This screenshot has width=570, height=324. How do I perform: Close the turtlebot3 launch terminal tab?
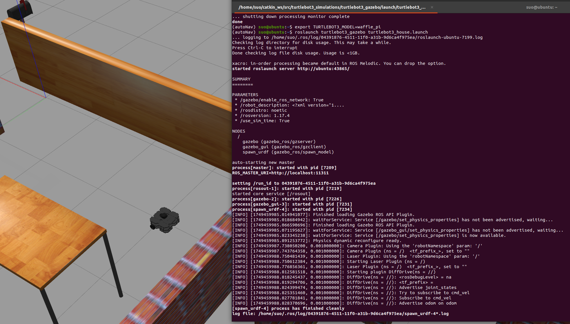432,7
